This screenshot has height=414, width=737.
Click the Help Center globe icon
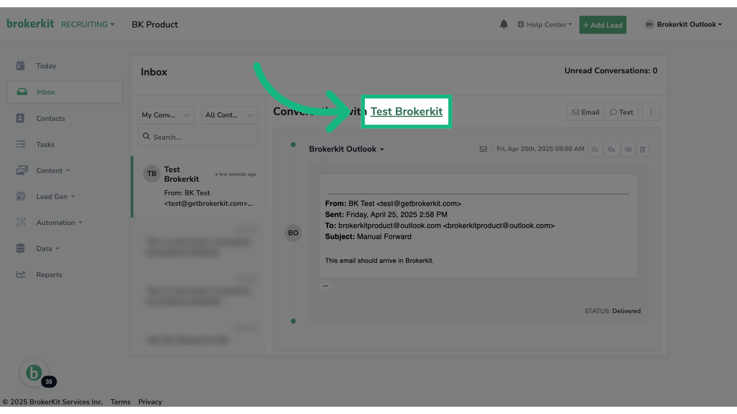click(x=521, y=25)
